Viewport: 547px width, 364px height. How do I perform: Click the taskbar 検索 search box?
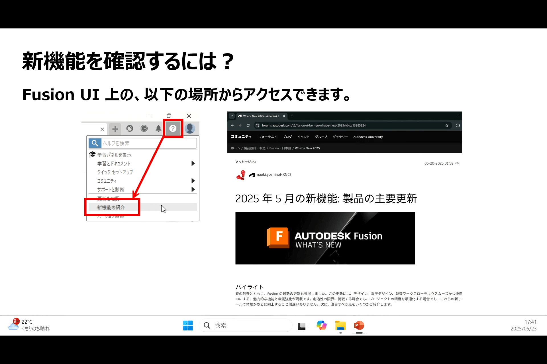coord(246,325)
